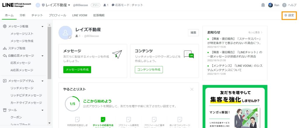
Task: Click the account avatar in top bar
Action: point(38,5)
